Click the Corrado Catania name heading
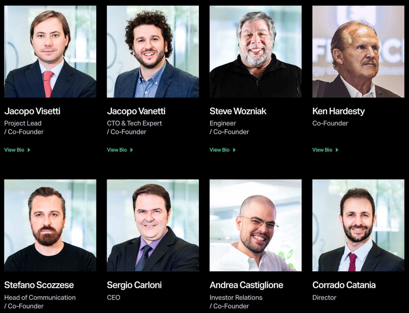This screenshot has height=313, width=409. [344, 285]
